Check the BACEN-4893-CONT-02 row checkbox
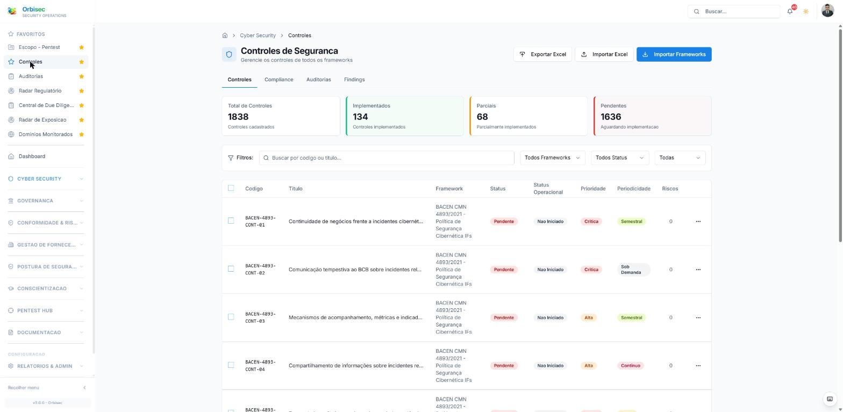The image size is (843, 412). [x=231, y=269]
